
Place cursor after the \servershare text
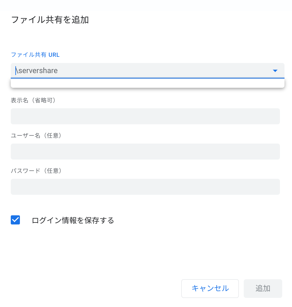tap(58, 71)
